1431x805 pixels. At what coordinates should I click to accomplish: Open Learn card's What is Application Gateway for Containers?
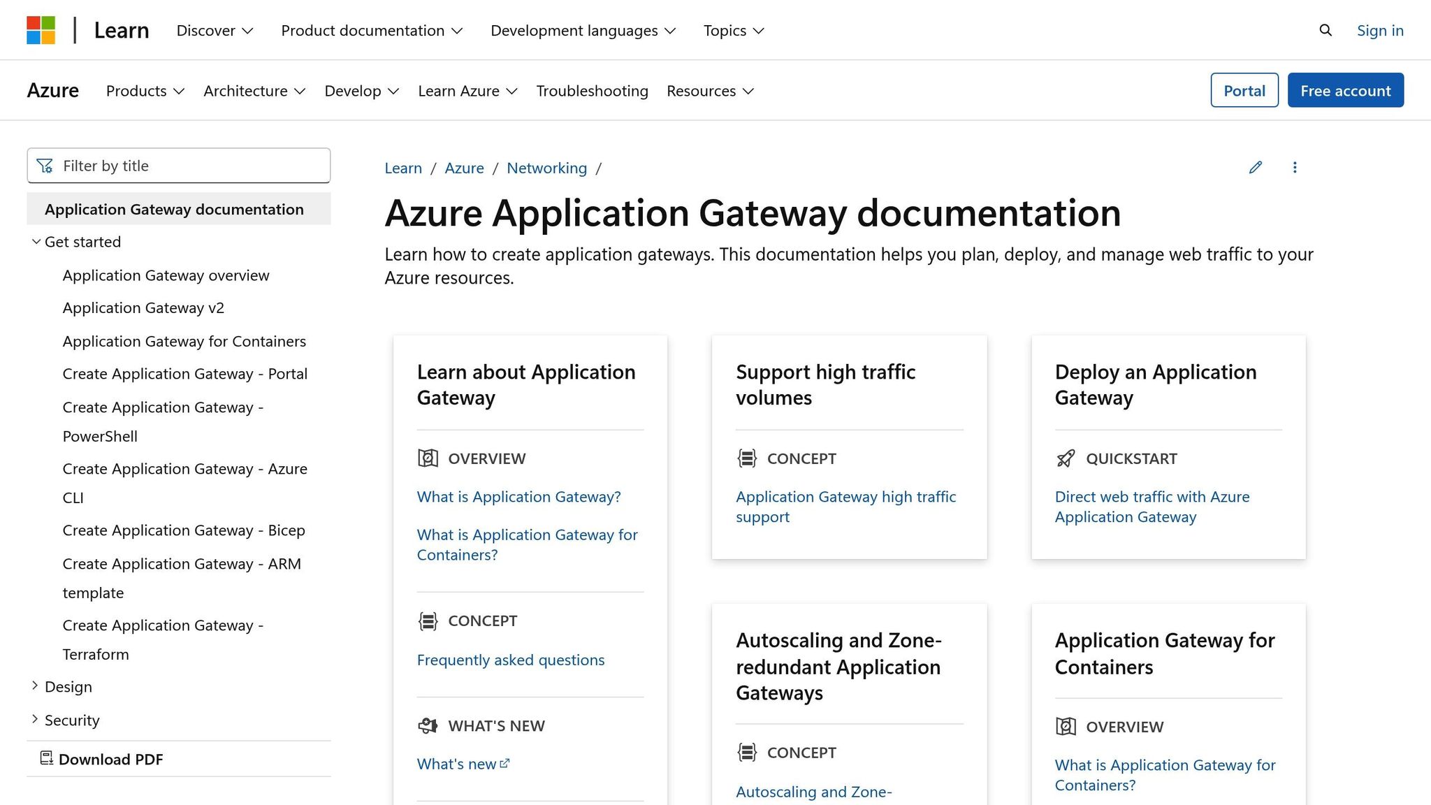pyautogui.click(x=528, y=544)
